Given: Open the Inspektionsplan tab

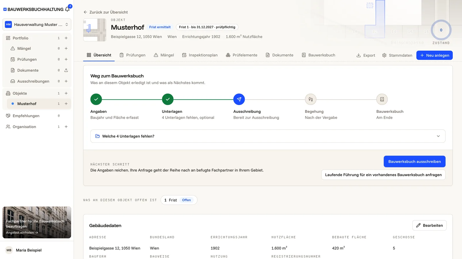Looking at the screenshot, I should pos(200,55).
